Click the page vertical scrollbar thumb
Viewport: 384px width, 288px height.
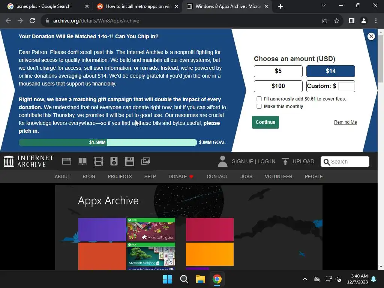point(381,59)
